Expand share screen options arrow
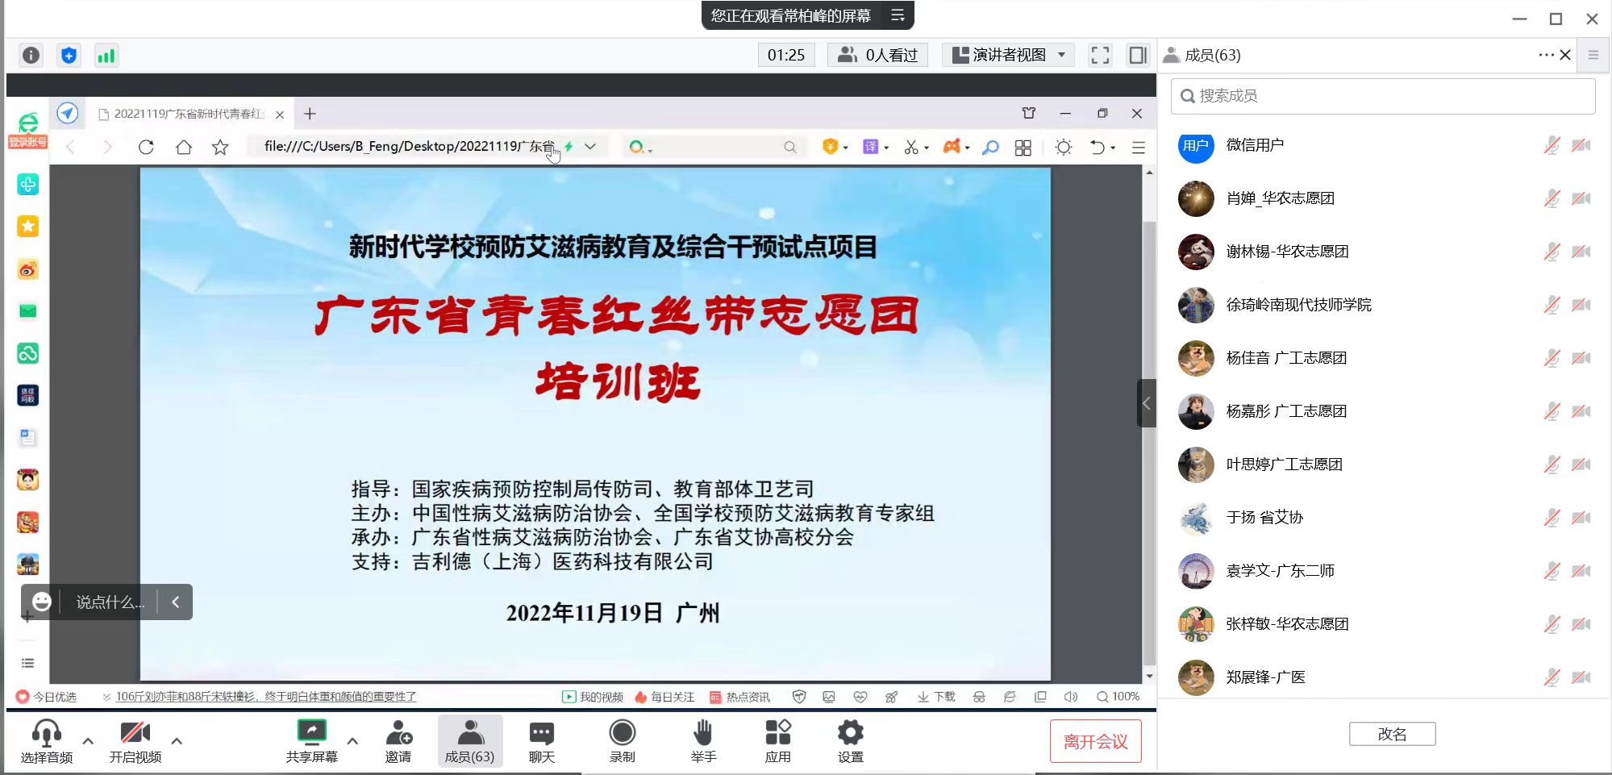The width and height of the screenshot is (1612, 775). 352,740
